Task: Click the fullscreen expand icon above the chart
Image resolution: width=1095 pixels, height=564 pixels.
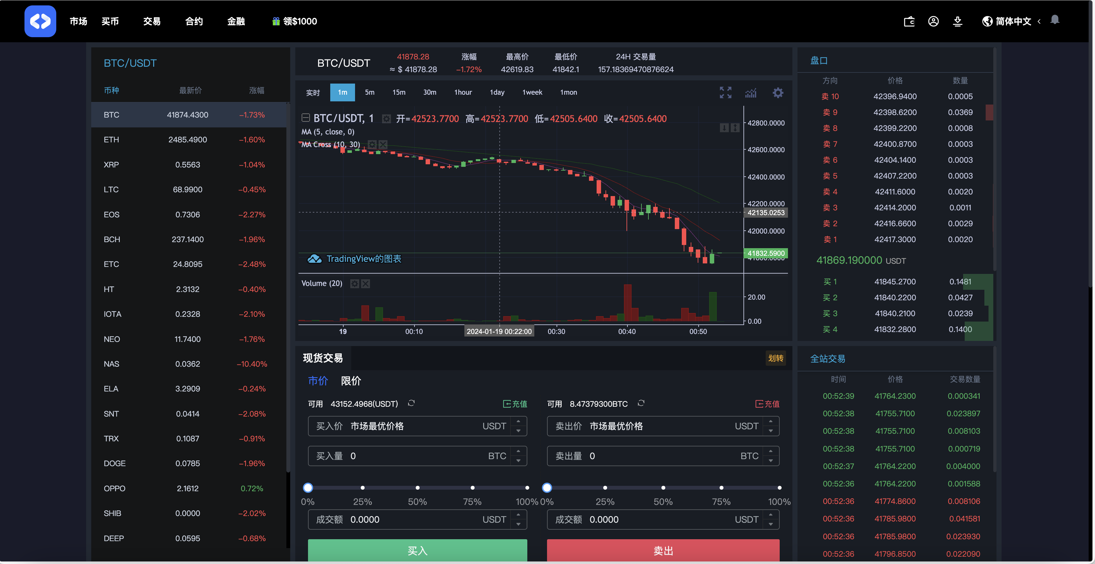Action: 726,92
